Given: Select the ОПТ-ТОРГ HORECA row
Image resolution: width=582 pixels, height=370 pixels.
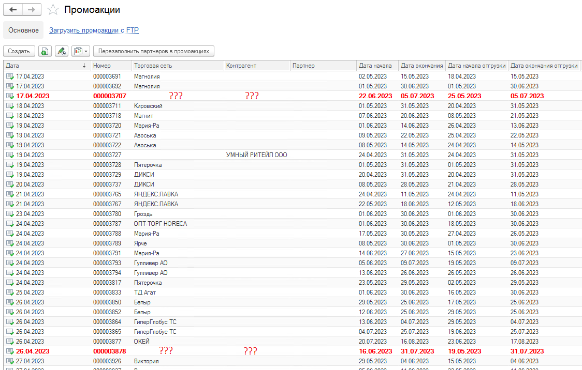Looking at the screenshot, I should point(160,224).
